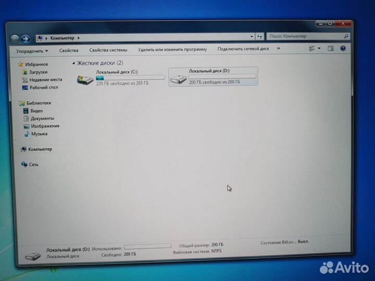Viewport: 375px width, 281px height.
Task: Open the Упорядочить dropdown menu
Action: 32,50
